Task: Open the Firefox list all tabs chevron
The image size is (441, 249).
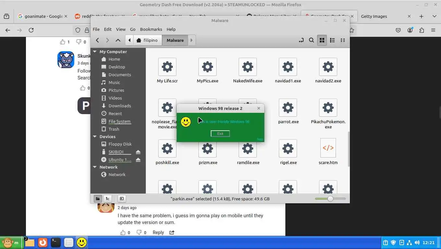Action: 434,16
